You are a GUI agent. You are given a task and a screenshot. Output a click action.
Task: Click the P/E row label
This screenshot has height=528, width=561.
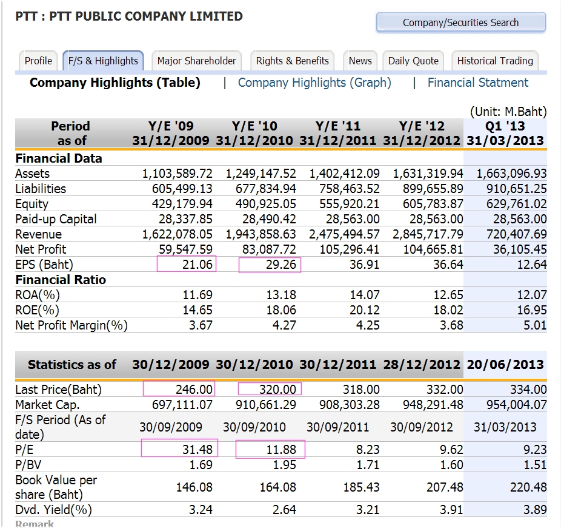[24, 450]
